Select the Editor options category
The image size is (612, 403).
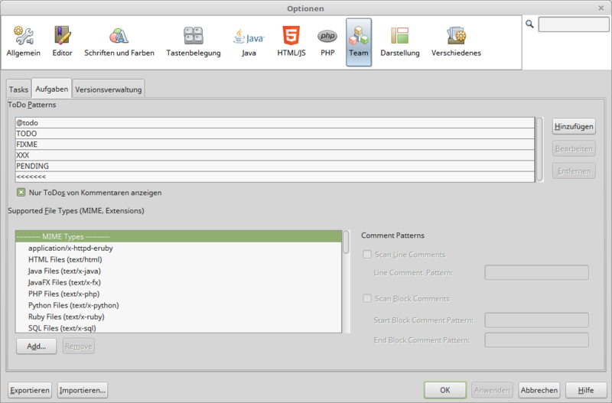62,42
